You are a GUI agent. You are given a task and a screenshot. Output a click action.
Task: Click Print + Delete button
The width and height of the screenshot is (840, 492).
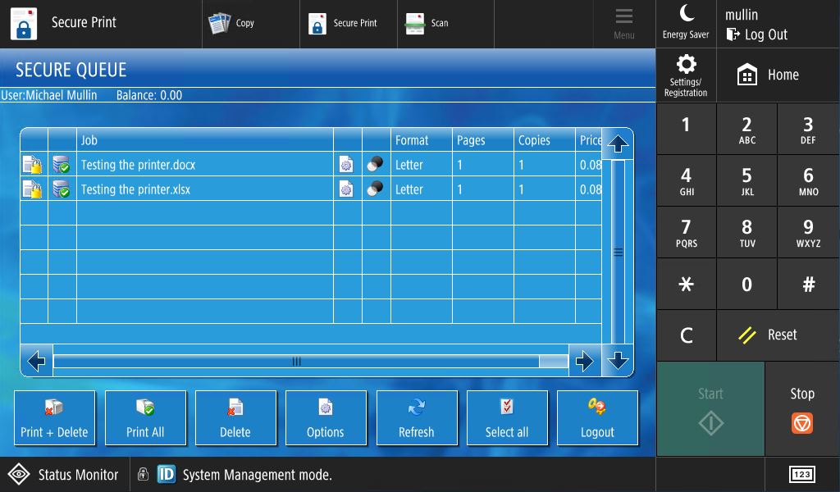click(54, 418)
